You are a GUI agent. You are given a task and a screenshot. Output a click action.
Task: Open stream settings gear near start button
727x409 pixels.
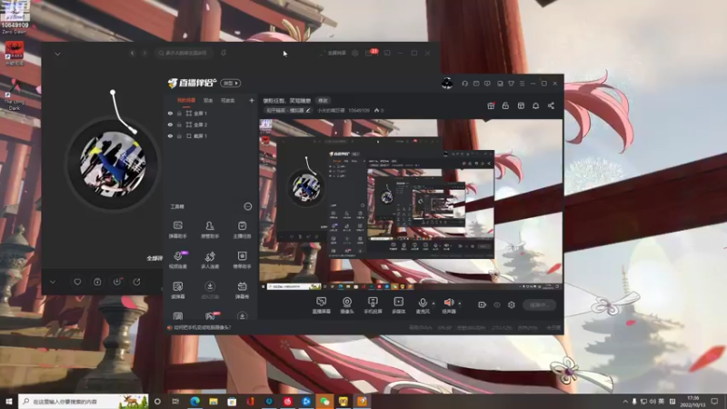(x=512, y=304)
